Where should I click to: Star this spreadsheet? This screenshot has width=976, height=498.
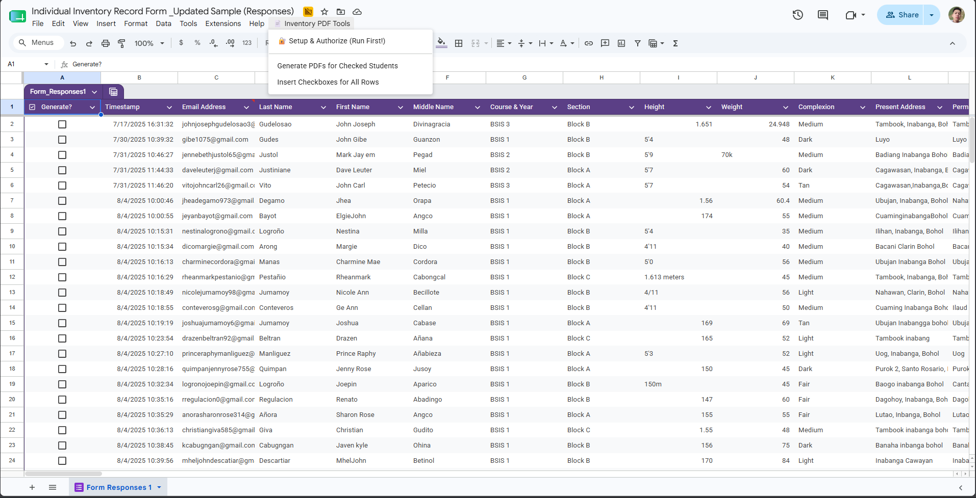pyautogui.click(x=324, y=11)
